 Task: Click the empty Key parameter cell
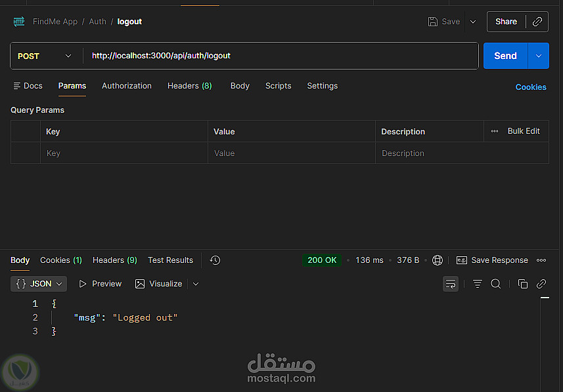(x=124, y=153)
